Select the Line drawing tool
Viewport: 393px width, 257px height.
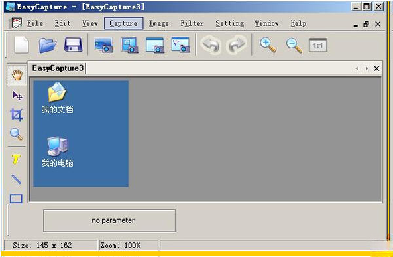tap(17, 179)
